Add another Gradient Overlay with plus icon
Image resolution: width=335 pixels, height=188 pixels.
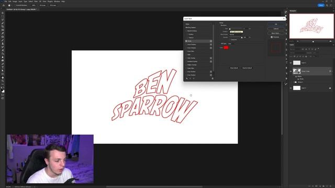(211, 62)
